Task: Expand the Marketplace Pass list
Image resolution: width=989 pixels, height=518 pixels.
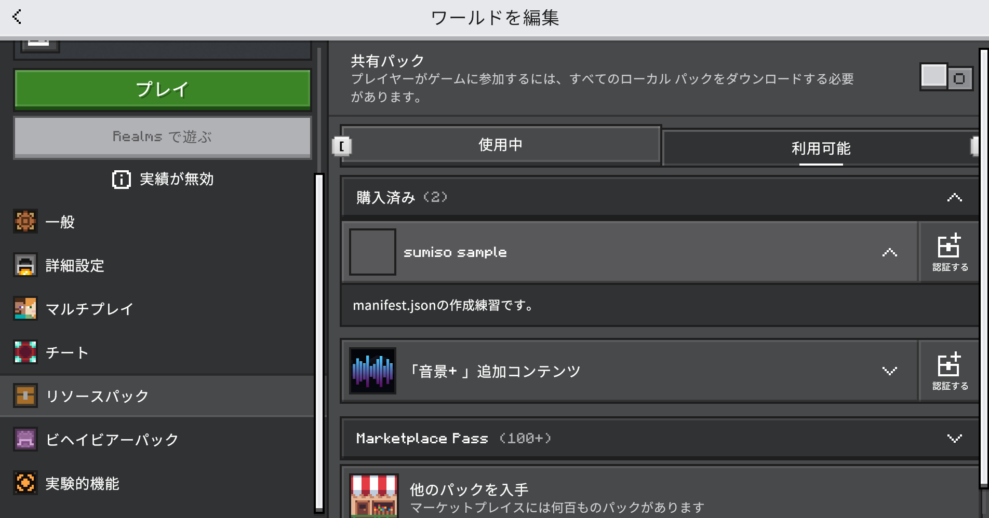Action: click(954, 438)
